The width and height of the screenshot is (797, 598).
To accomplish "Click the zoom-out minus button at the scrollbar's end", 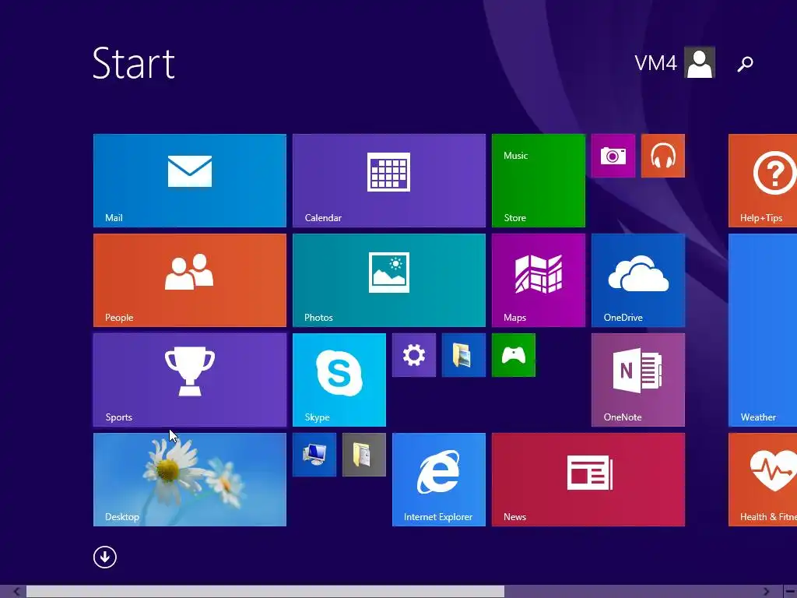I will [790, 592].
